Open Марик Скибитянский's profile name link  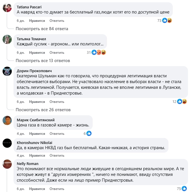point(36,120)
